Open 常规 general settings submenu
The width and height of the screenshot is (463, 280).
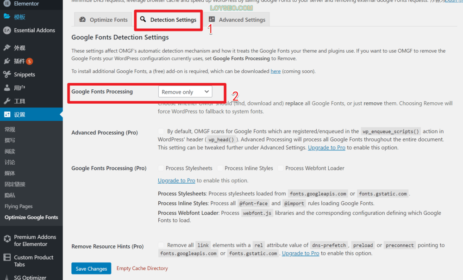click(10, 129)
